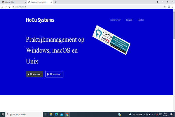Open the Contact navigation link

pos(141,20)
